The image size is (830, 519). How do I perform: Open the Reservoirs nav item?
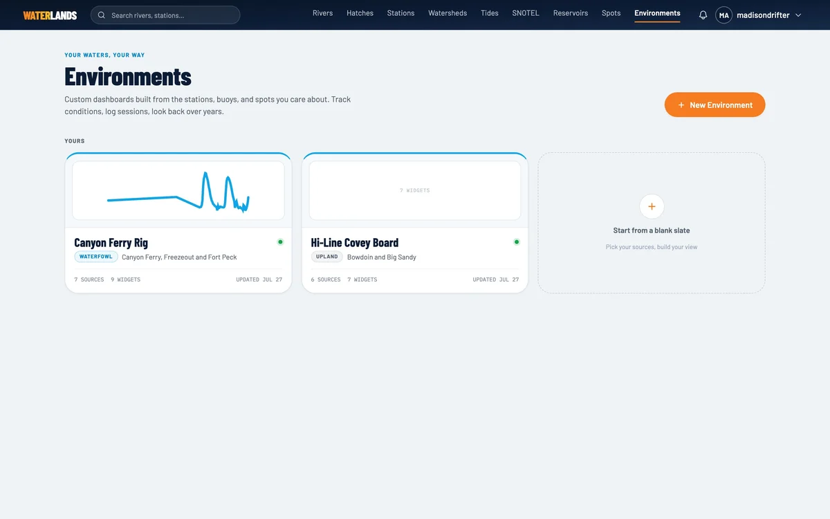[571, 13]
